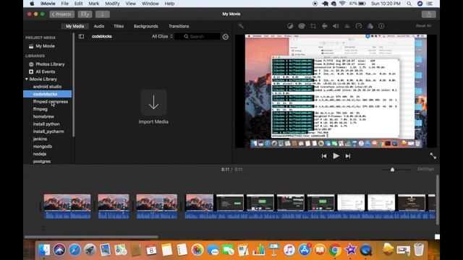This screenshot has height=260, width=463.
Task: Open Siri from the Dock
Action: click(x=59, y=250)
